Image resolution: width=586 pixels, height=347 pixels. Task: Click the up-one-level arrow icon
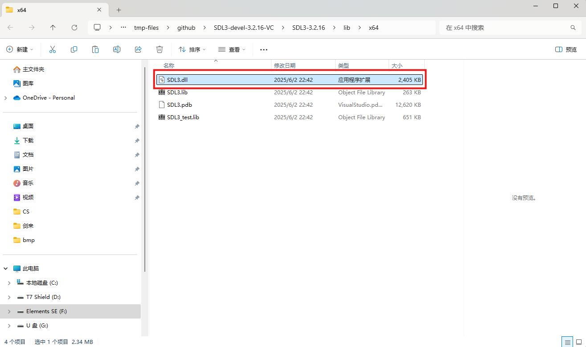(53, 27)
